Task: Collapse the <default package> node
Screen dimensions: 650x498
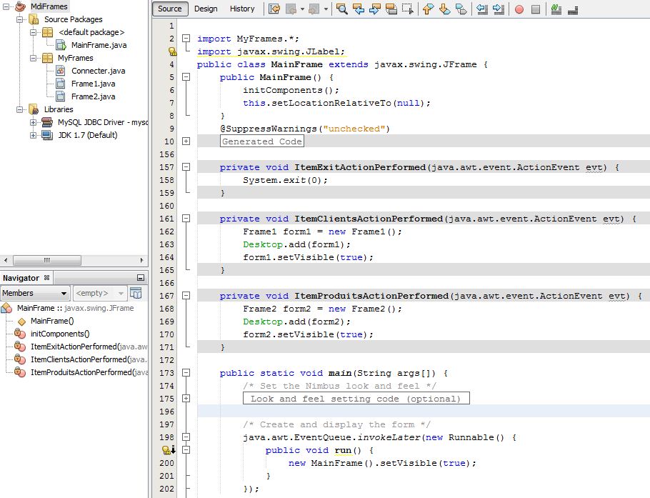Action: [33, 32]
